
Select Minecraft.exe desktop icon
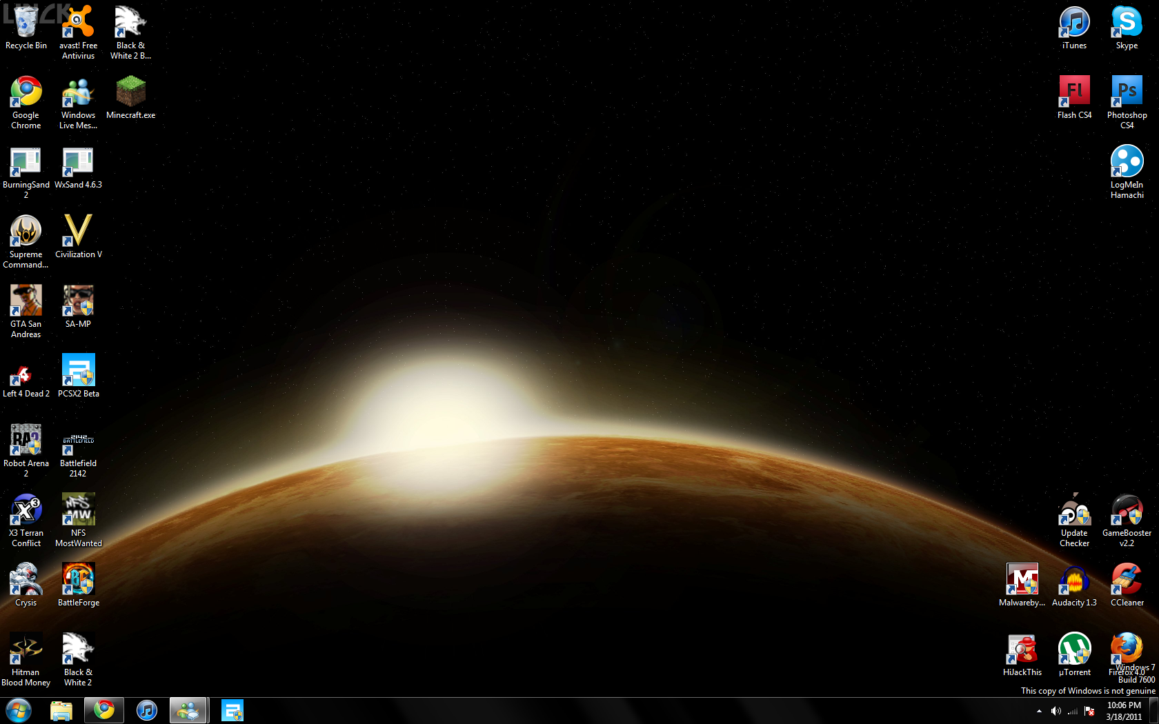point(131,97)
